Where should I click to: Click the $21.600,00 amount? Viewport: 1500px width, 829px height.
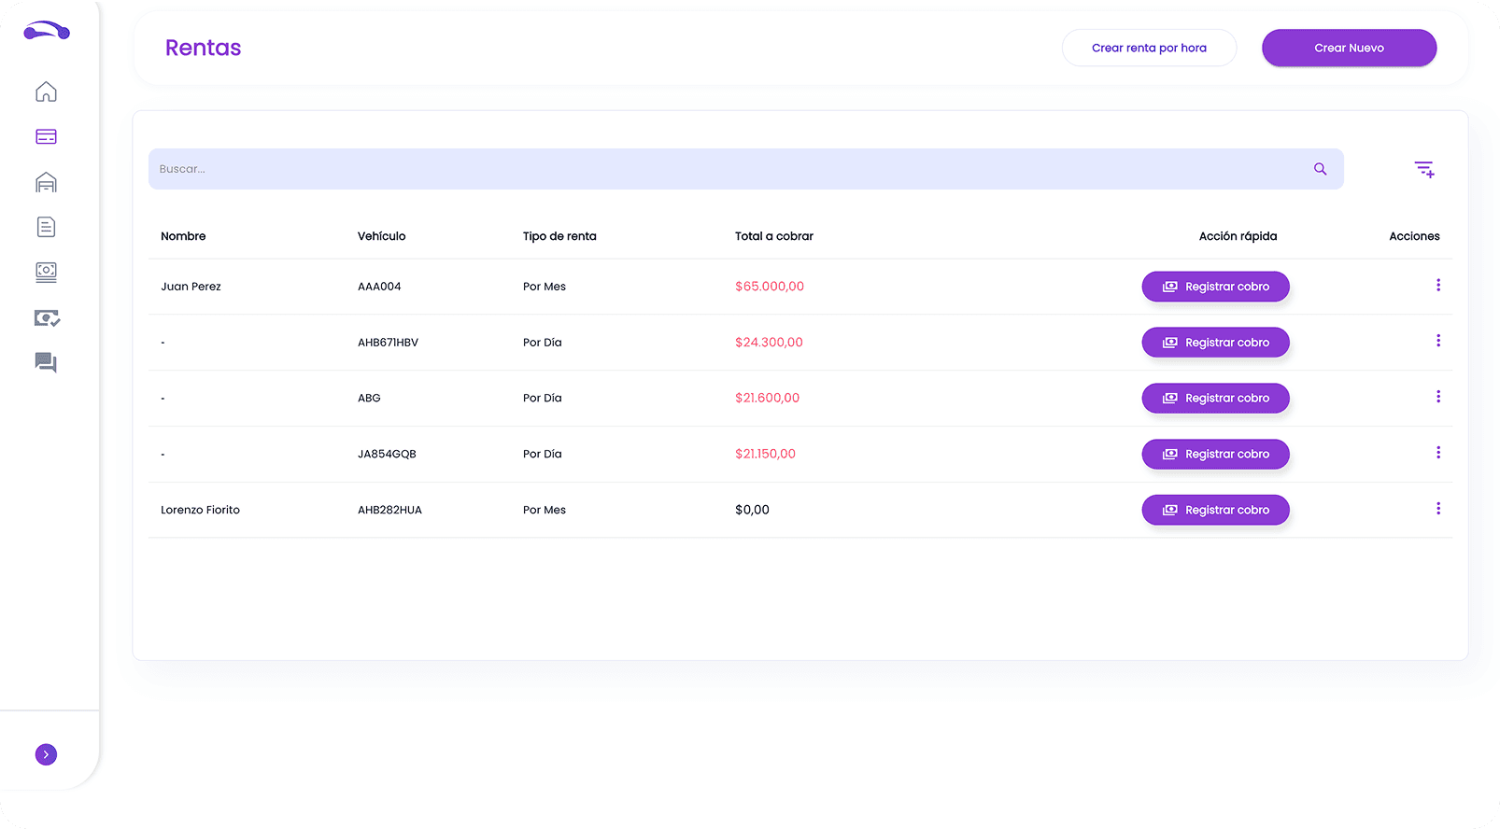767,398
